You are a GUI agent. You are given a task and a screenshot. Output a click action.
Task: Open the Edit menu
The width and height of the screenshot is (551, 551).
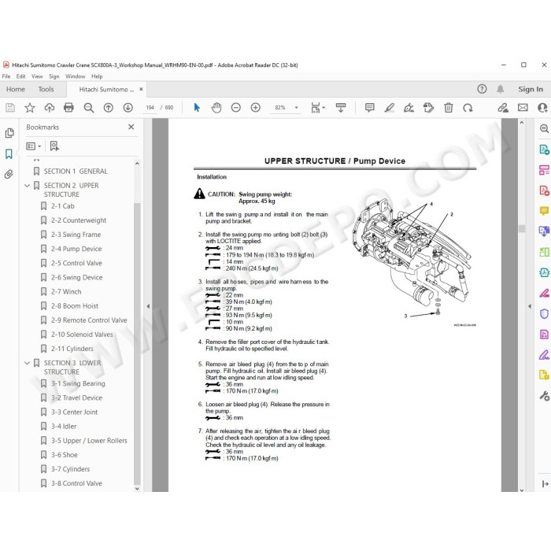(x=20, y=76)
